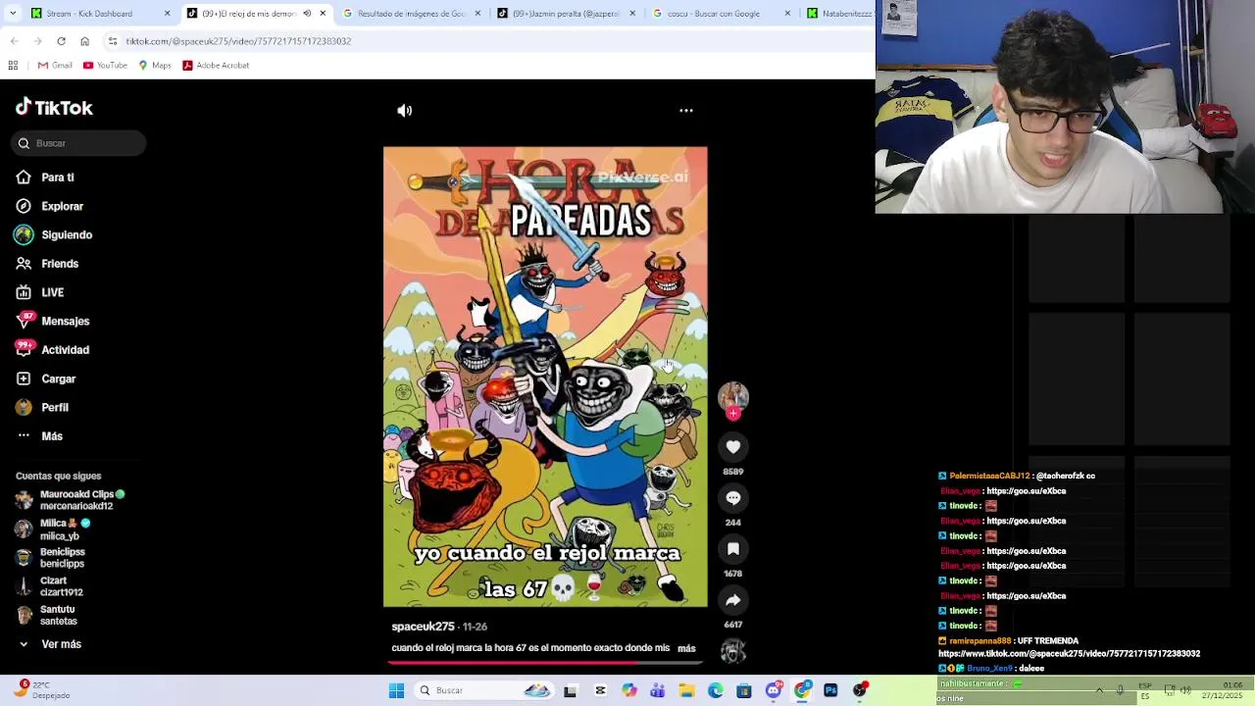This screenshot has width=1255, height=706.
Task: Seek in the red video progress bar
Action: [x=545, y=662]
